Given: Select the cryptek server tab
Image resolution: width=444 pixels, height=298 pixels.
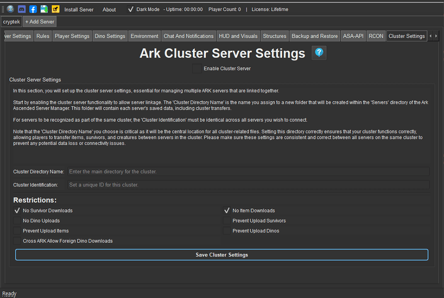Looking at the screenshot, I should pos(12,22).
